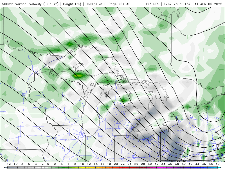Click the '-6' colorbar label

[x=28, y=164]
